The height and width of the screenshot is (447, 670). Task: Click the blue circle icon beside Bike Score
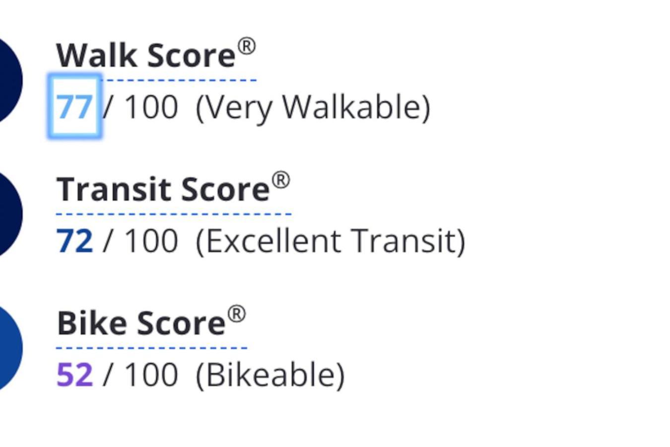10,349
